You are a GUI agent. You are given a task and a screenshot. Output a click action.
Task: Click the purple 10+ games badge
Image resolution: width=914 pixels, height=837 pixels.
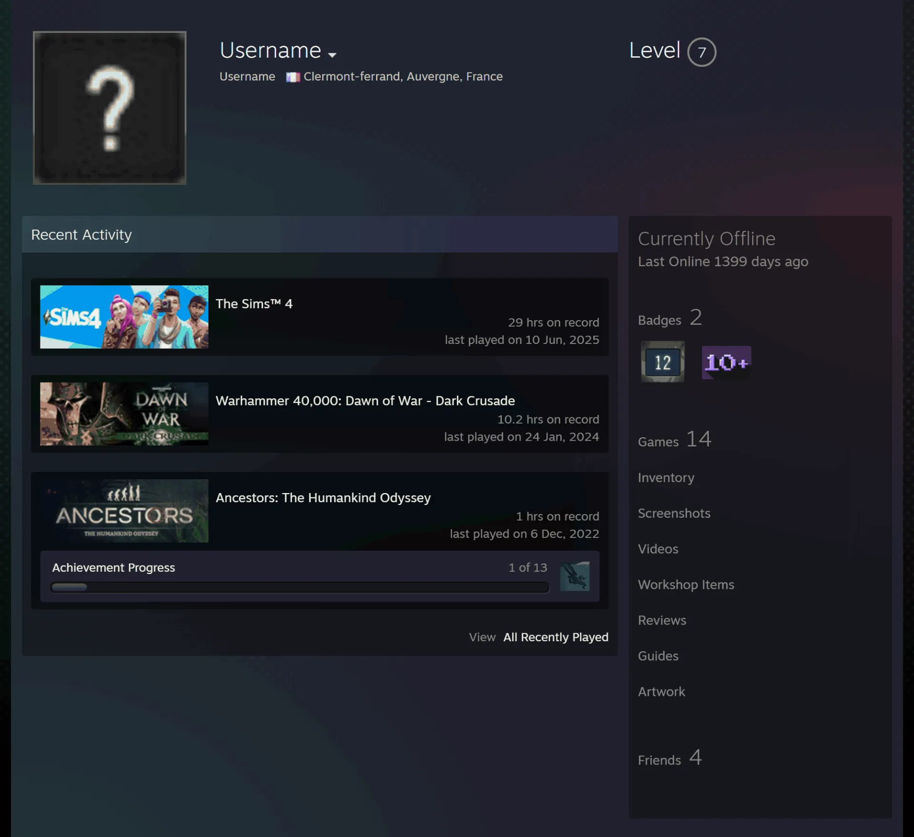point(726,363)
